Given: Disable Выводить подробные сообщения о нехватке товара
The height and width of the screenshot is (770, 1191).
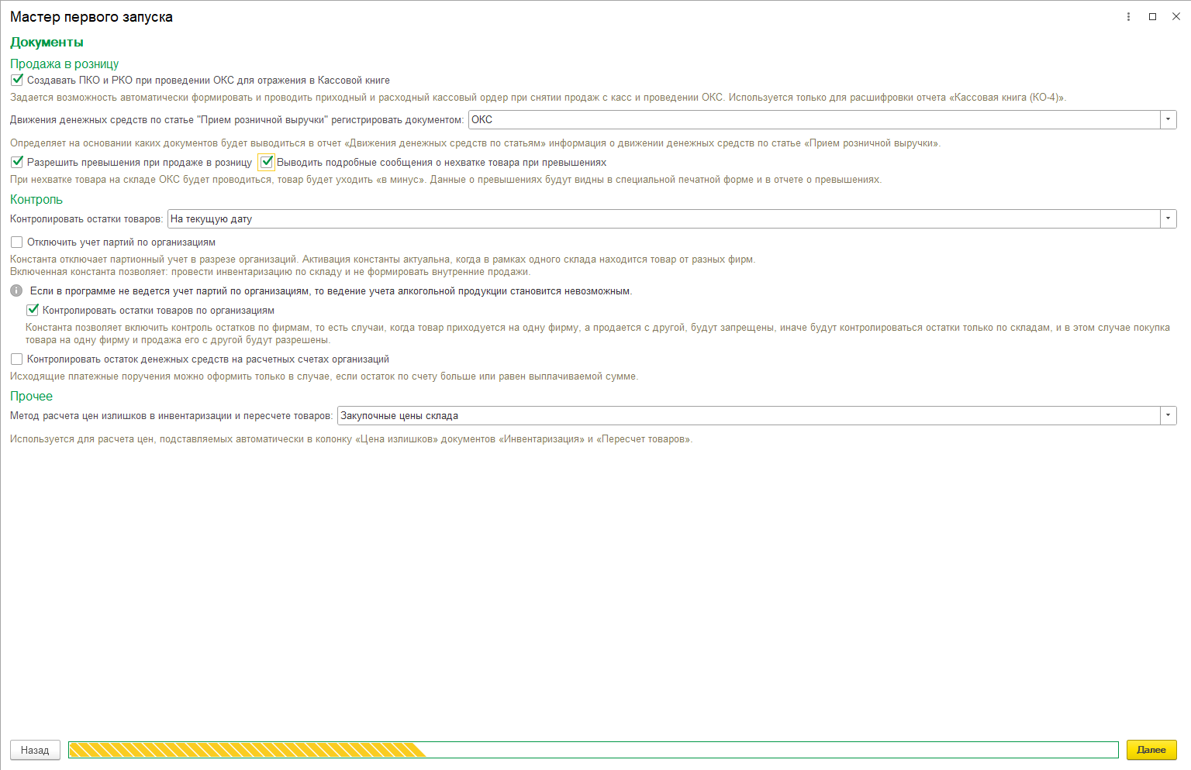Looking at the screenshot, I should 267,162.
